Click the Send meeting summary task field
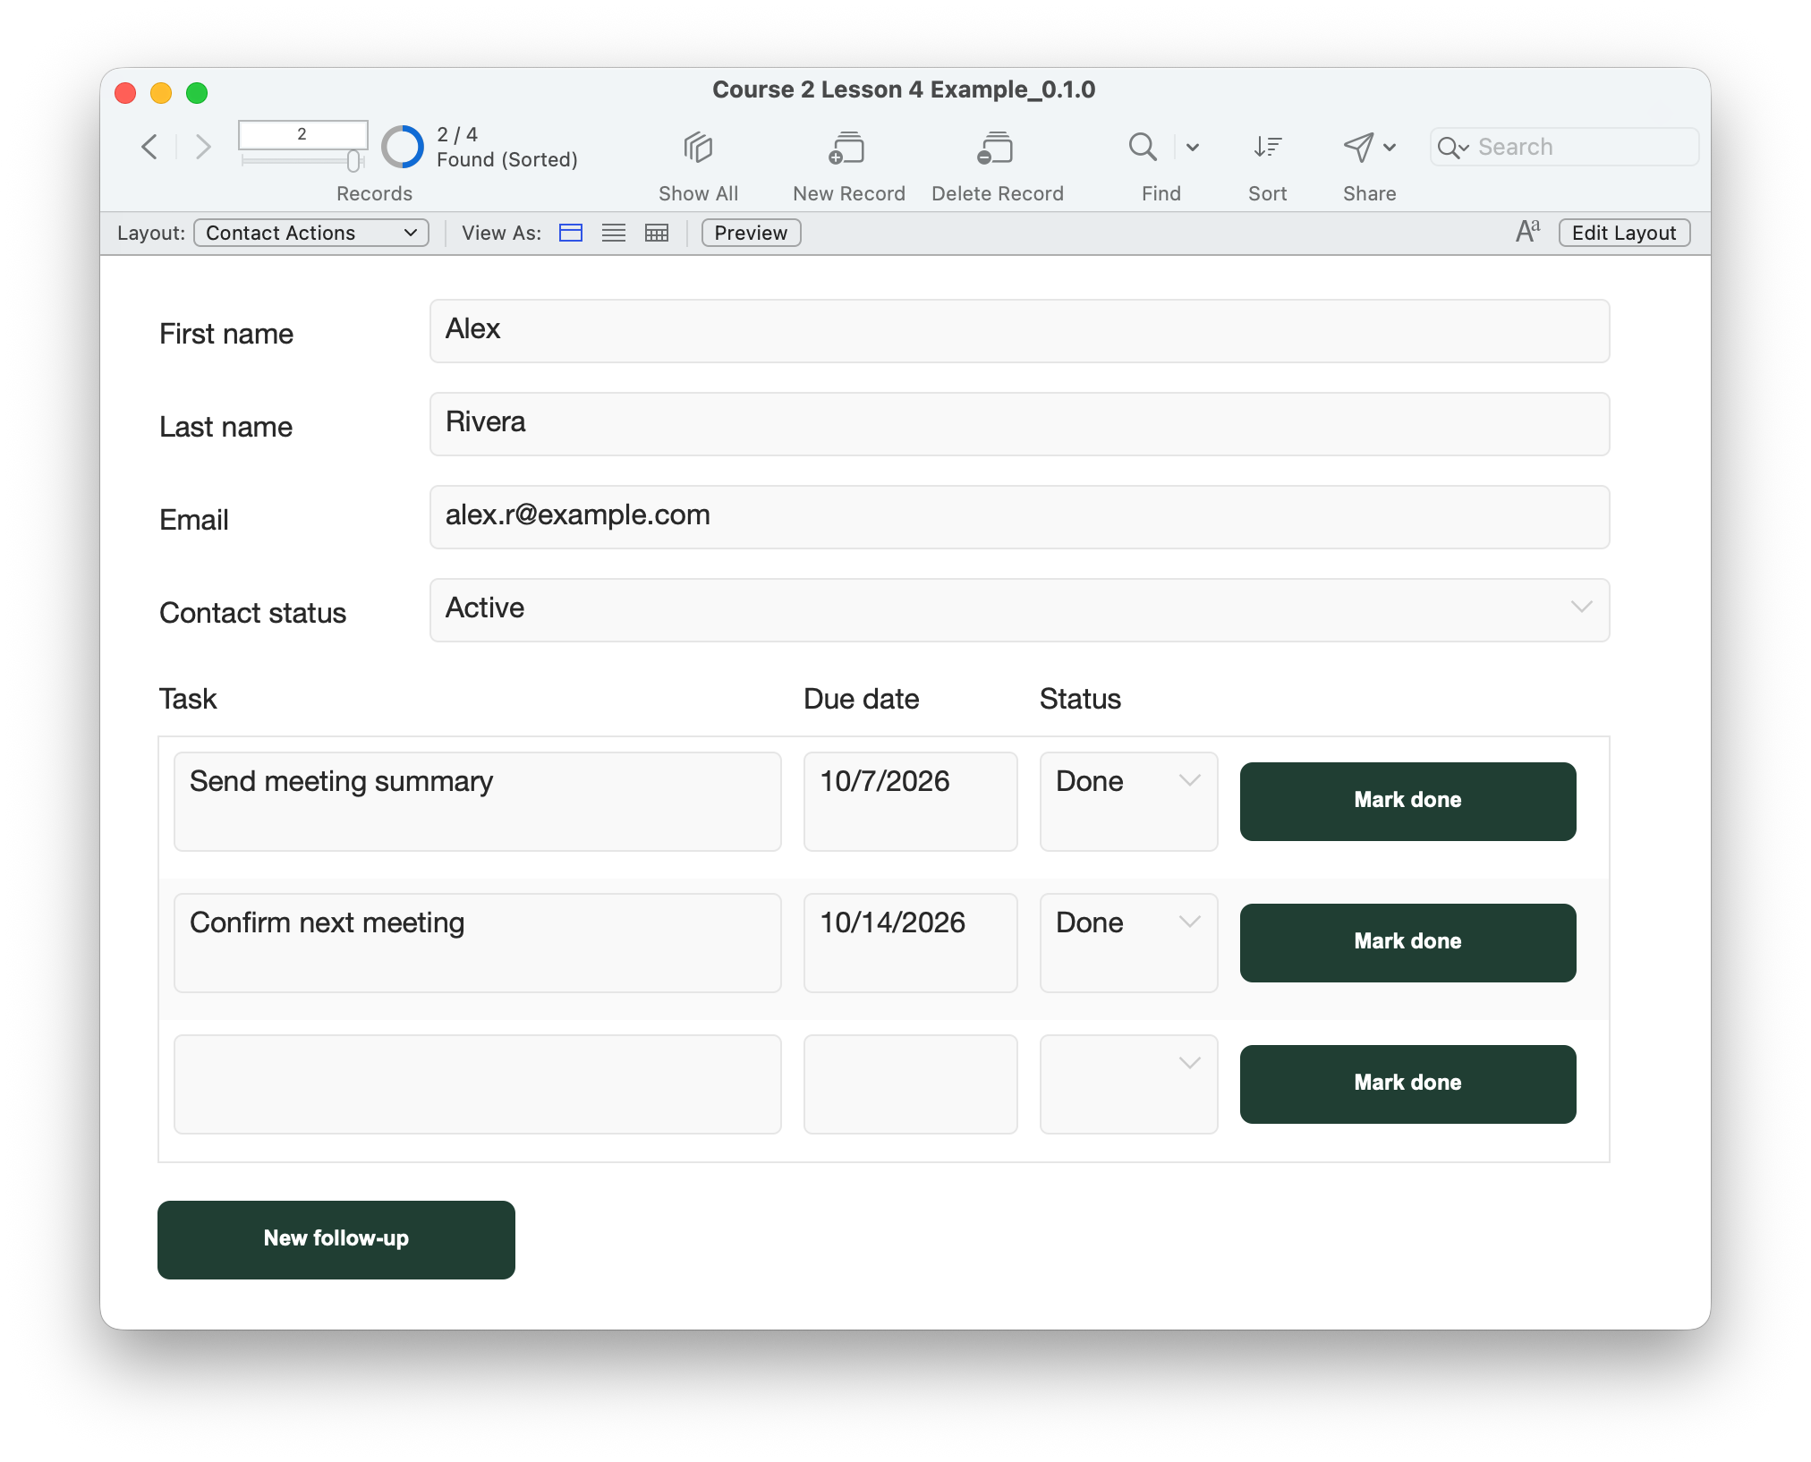This screenshot has width=1811, height=1462. [x=478, y=801]
